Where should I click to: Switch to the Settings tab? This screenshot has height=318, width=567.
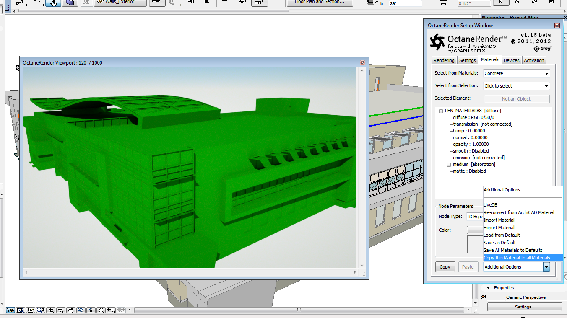(467, 60)
